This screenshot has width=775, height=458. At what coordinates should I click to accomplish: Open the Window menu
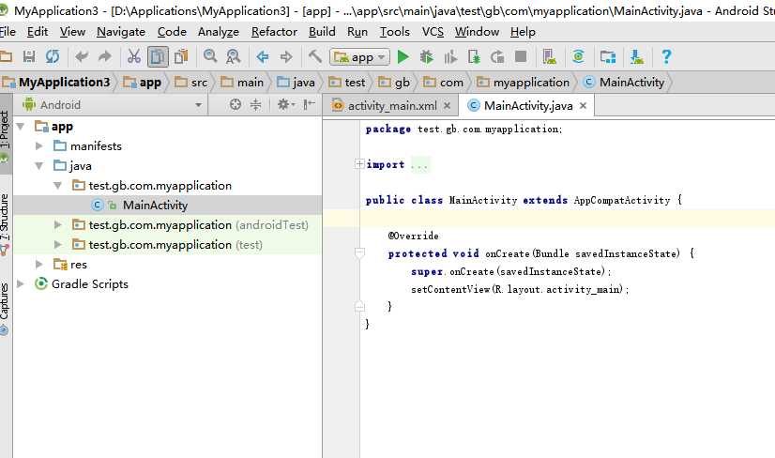pyautogui.click(x=477, y=32)
